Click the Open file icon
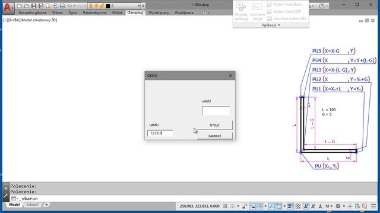The width and height of the screenshot is (380, 213). [x=27, y=6]
